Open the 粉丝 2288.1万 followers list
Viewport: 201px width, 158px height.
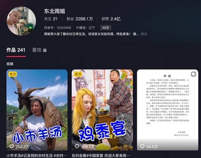click(x=79, y=19)
